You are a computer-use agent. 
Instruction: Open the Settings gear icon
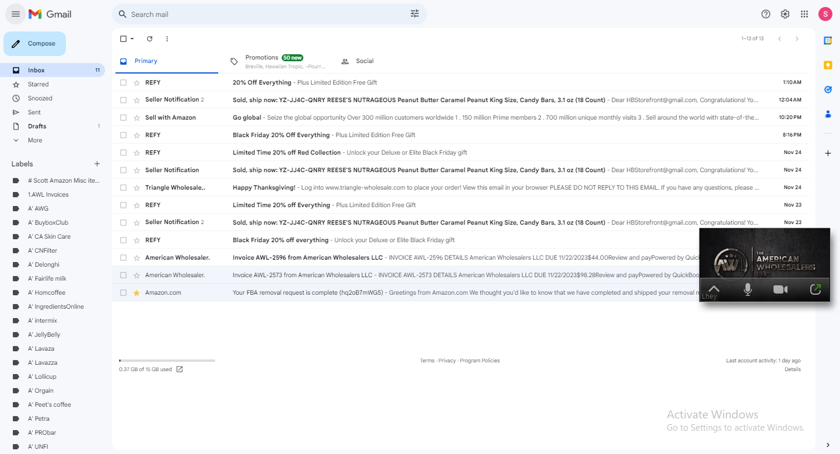pos(785,14)
